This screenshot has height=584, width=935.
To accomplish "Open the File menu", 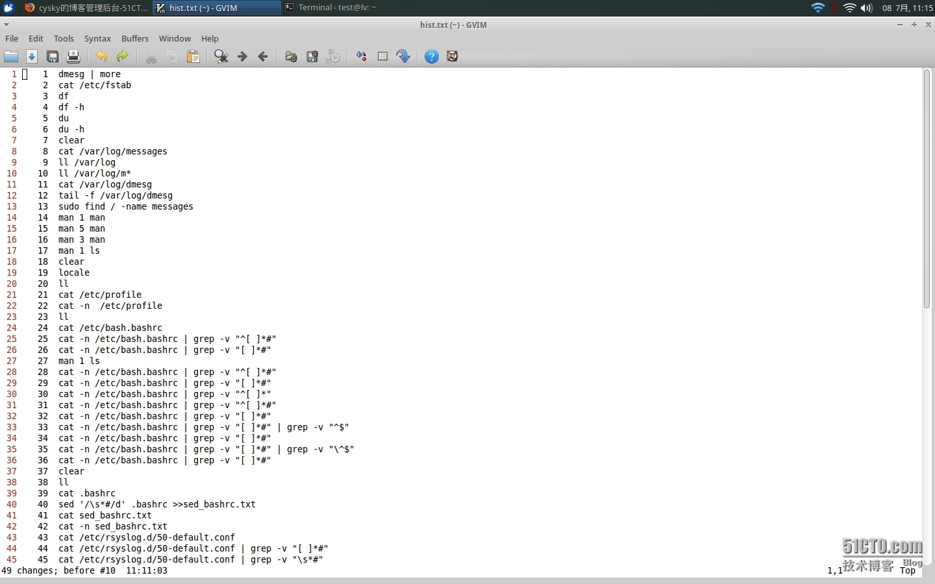I will [x=12, y=38].
